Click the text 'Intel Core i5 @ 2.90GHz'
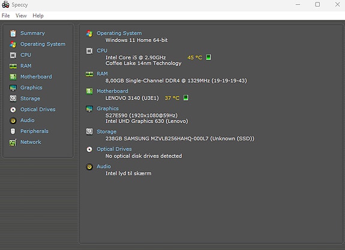The height and width of the screenshot is (250, 345). [x=136, y=58]
